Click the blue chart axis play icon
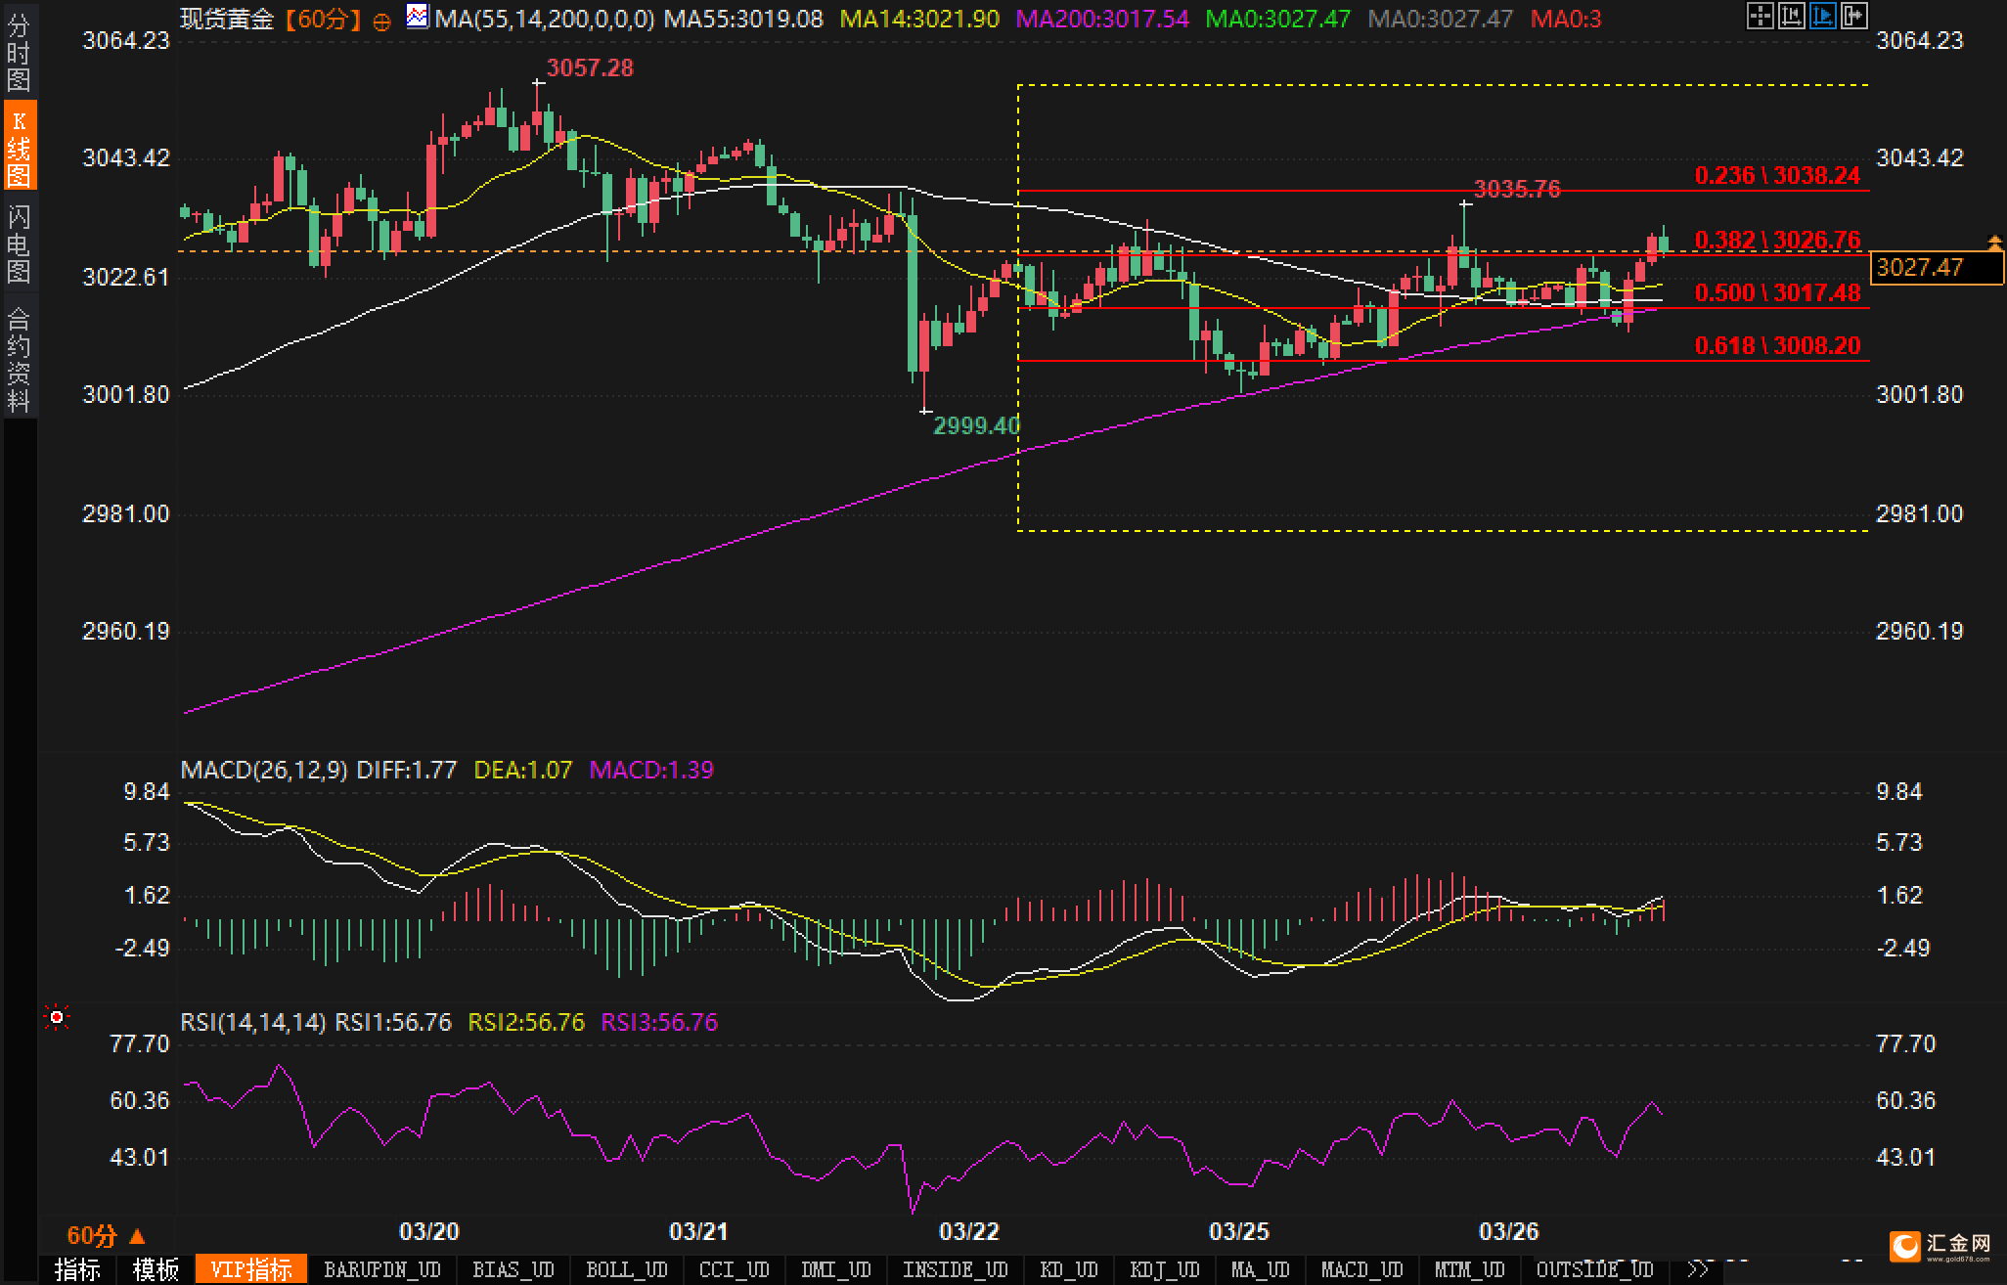Viewport: 2007px width, 1285px height. [1822, 16]
